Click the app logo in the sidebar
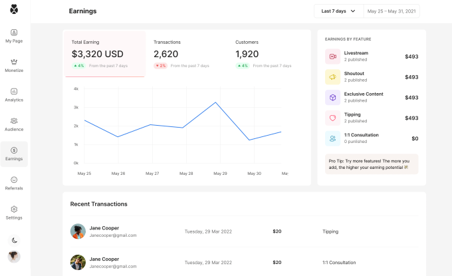The image size is (452, 276). coord(15,9)
